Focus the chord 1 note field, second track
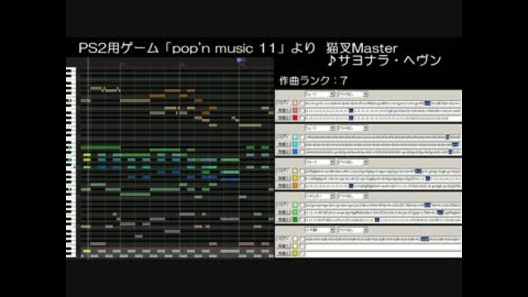The image size is (528, 297). [x=383, y=145]
